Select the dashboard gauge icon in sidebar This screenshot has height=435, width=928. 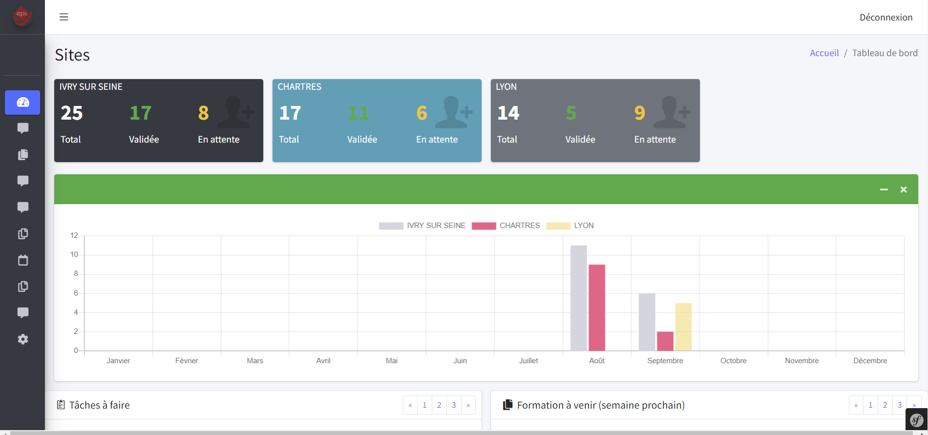pos(22,103)
